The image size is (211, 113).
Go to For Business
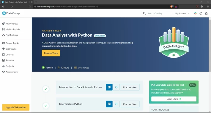coord(10,35)
